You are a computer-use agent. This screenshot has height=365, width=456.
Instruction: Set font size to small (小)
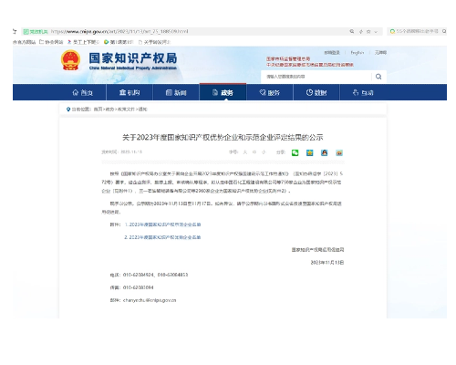click(x=264, y=152)
